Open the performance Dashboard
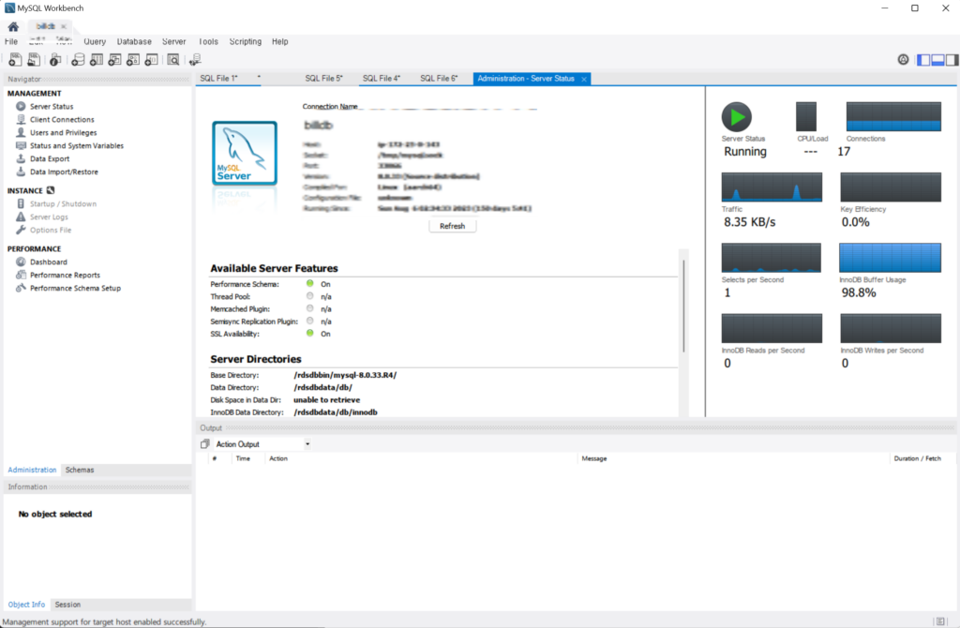 pos(49,262)
